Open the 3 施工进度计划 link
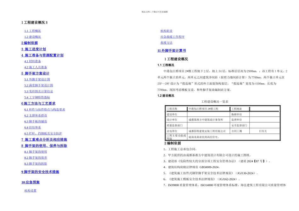 coord(34,49)
